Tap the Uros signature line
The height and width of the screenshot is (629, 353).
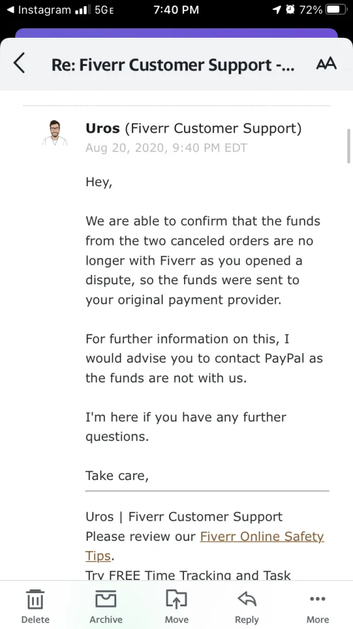184,516
